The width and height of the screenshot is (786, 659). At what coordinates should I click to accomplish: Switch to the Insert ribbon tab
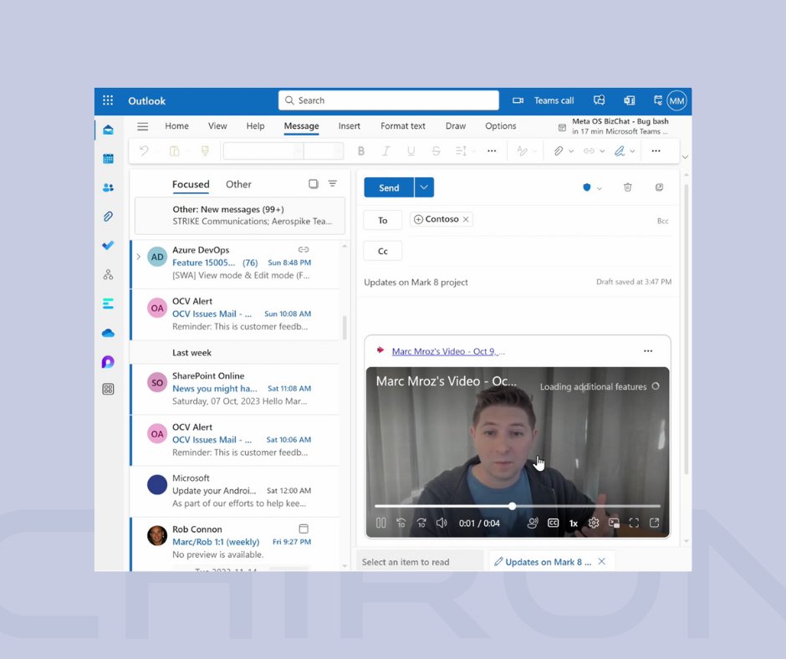(x=349, y=126)
